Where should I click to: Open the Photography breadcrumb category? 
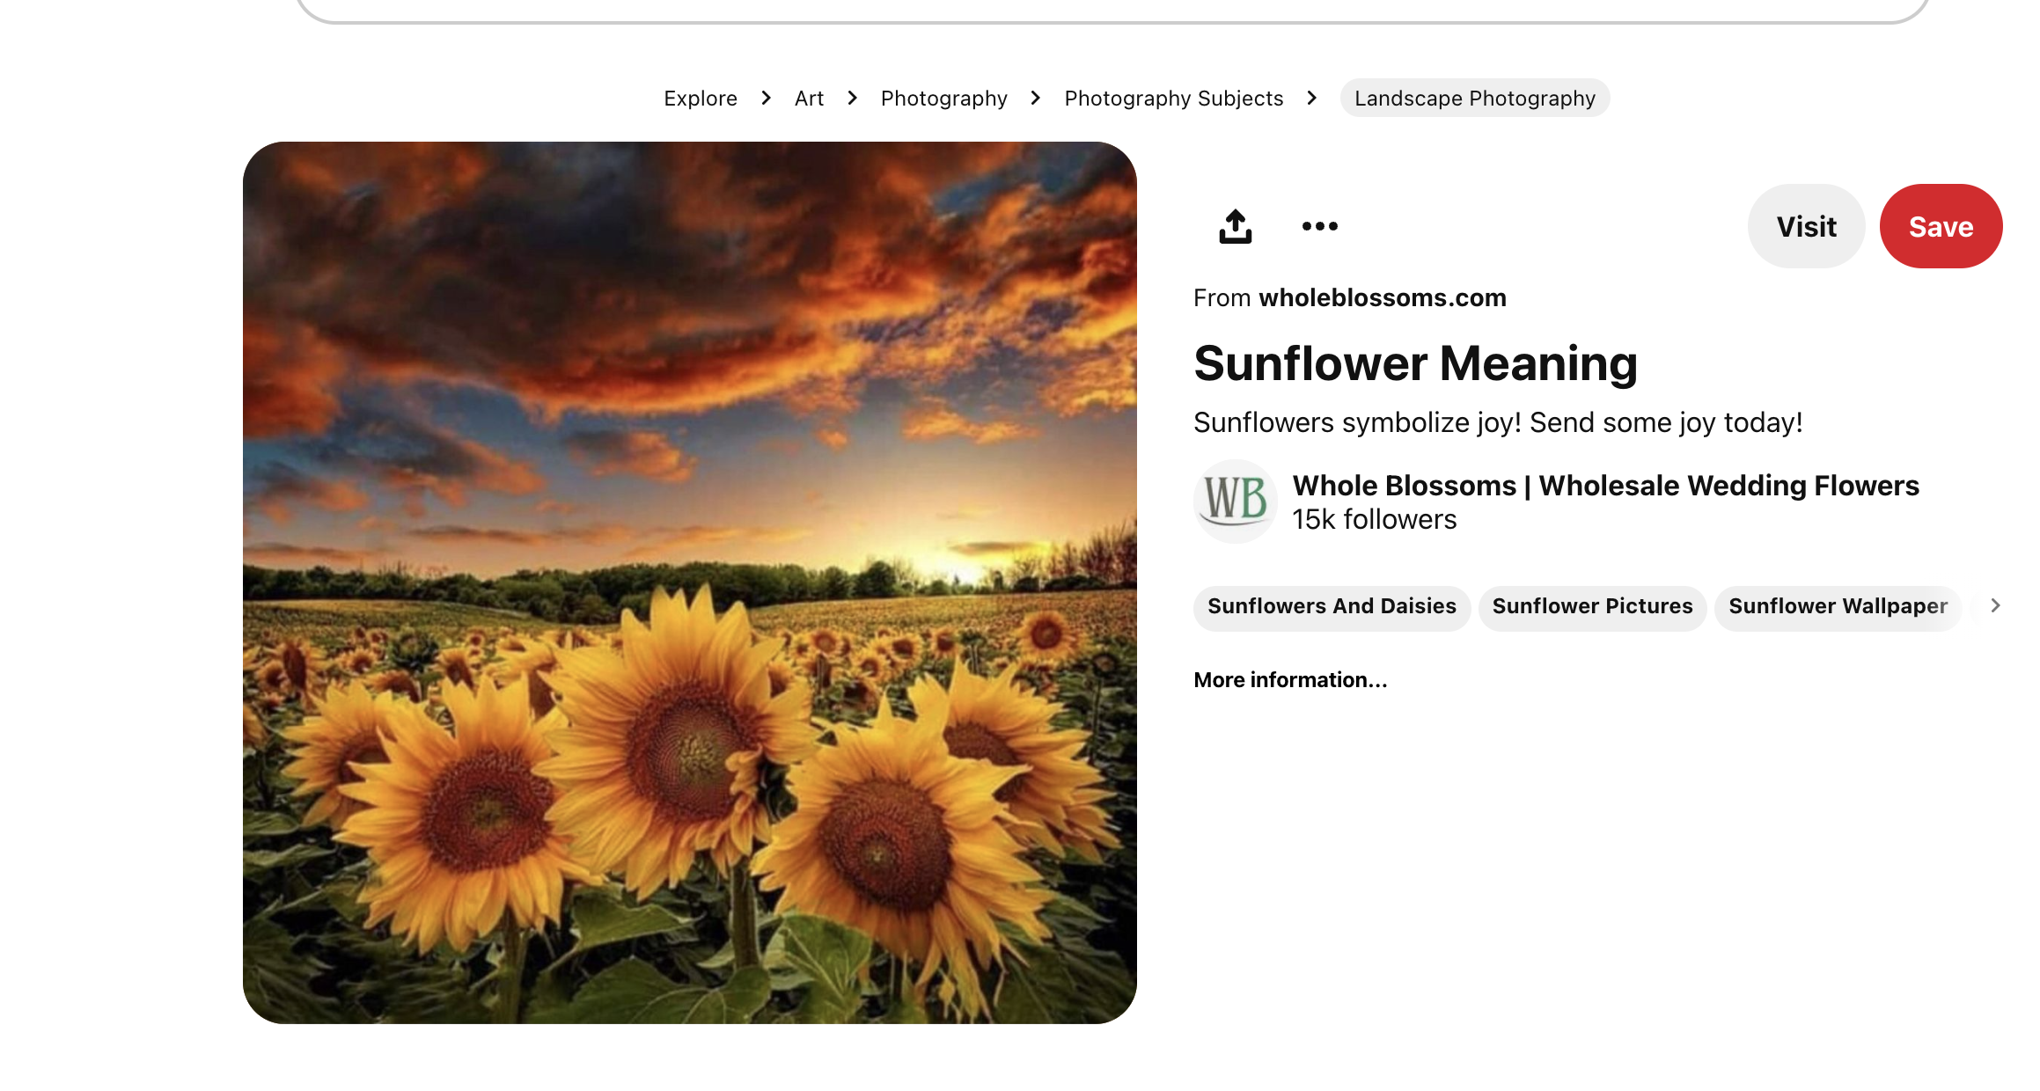[x=943, y=98]
